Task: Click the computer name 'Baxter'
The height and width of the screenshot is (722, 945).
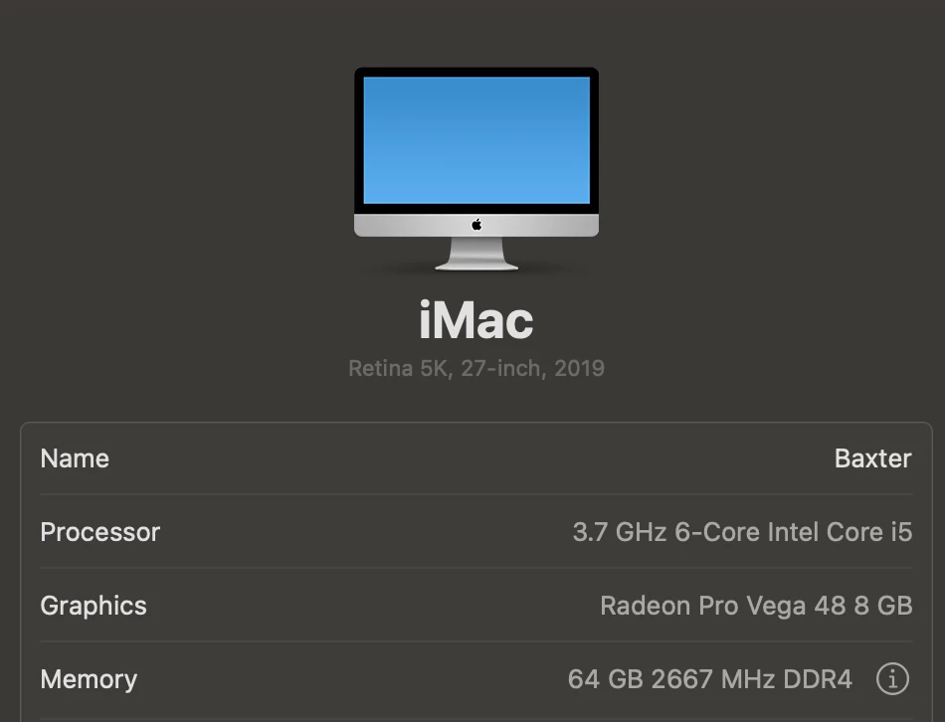Action: (x=872, y=458)
